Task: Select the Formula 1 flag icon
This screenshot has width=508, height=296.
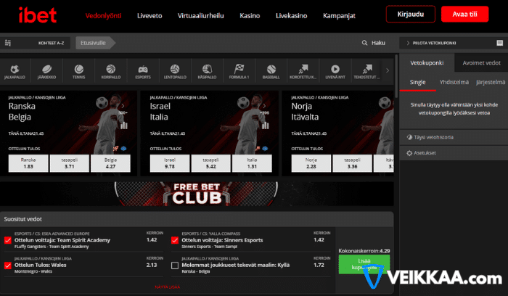Action: coord(239,70)
